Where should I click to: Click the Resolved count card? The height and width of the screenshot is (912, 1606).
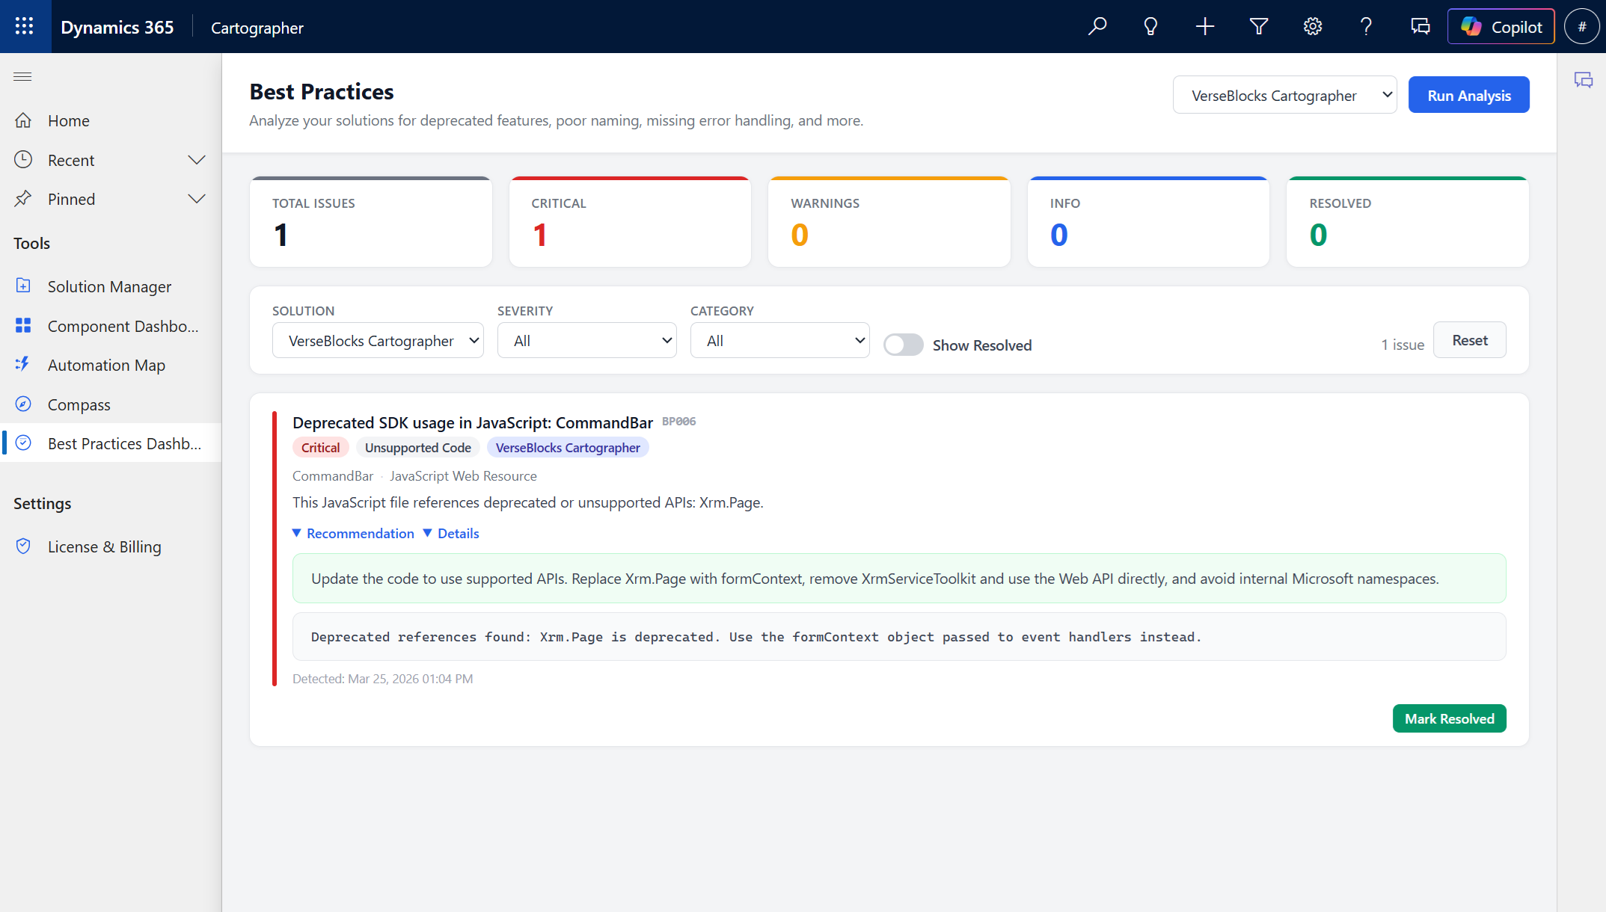[x=1408, y=222]
